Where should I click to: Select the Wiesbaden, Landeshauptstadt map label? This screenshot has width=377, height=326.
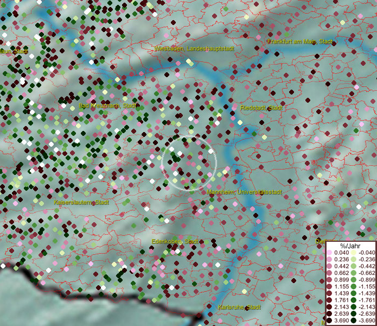(x=194, y=49)
